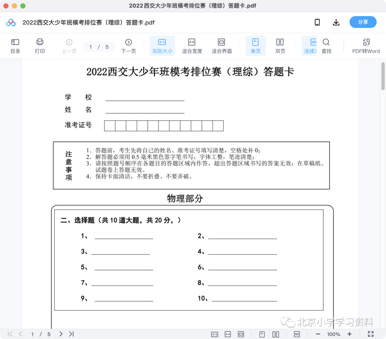Click the file name in header bar
The width and height of the screenshot is (386, 339).
[x=88, y=22]
